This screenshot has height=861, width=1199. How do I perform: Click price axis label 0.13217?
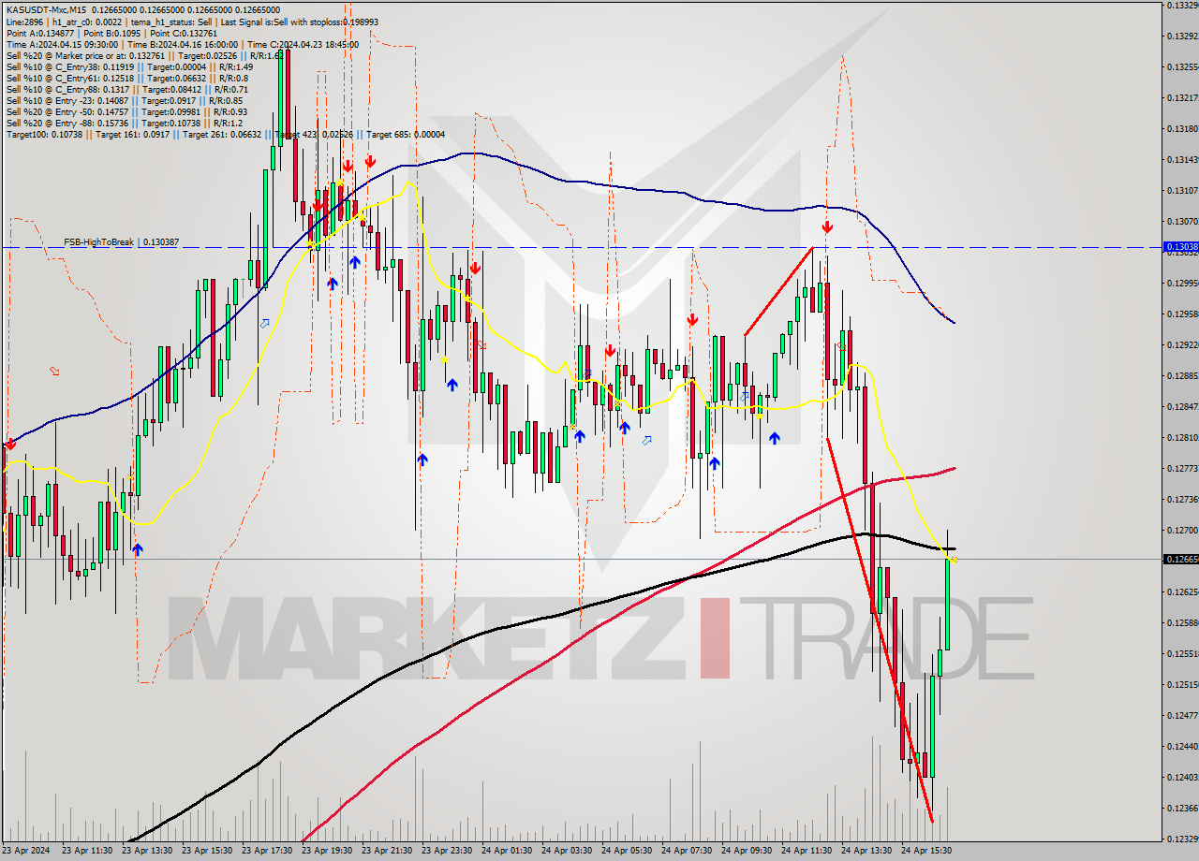coord(1181,97)
